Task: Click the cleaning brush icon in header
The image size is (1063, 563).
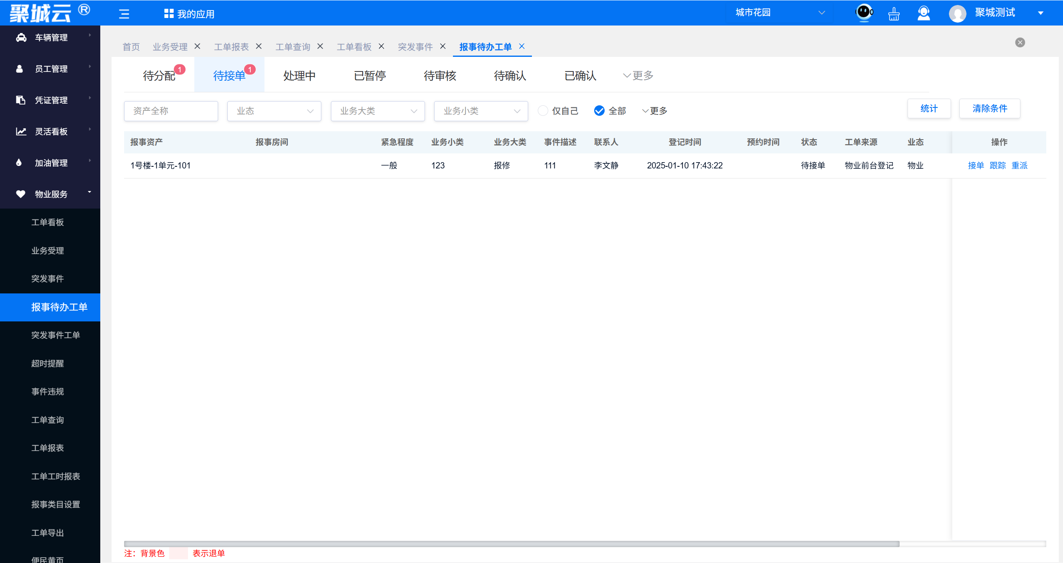Action: (894, 14)
